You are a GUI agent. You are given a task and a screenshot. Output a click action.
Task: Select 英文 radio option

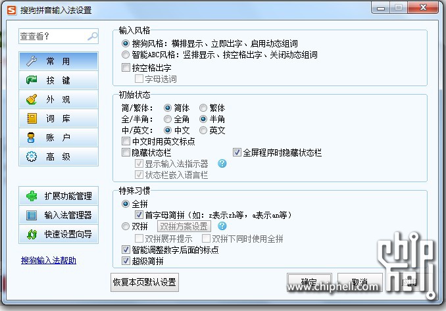(x=203, y=130)
